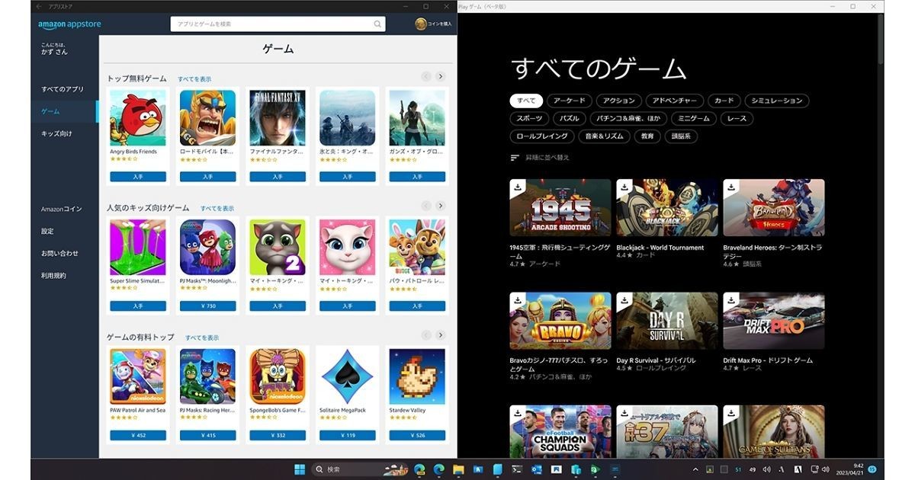Select the シミュレーション filter chip
The width and height of the screenshot is (915, 480).
(x=777, y=101)
